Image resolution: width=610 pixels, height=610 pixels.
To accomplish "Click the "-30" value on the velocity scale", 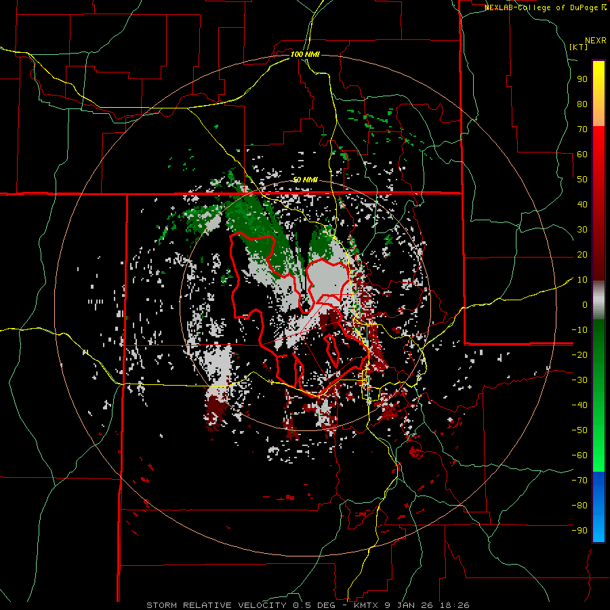I will (579, 380).
